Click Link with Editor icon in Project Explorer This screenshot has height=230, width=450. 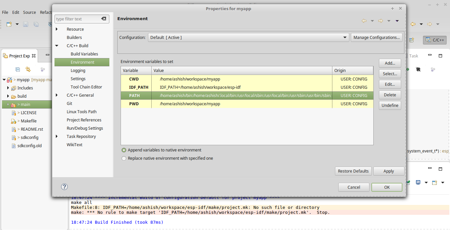coord(28,69)
